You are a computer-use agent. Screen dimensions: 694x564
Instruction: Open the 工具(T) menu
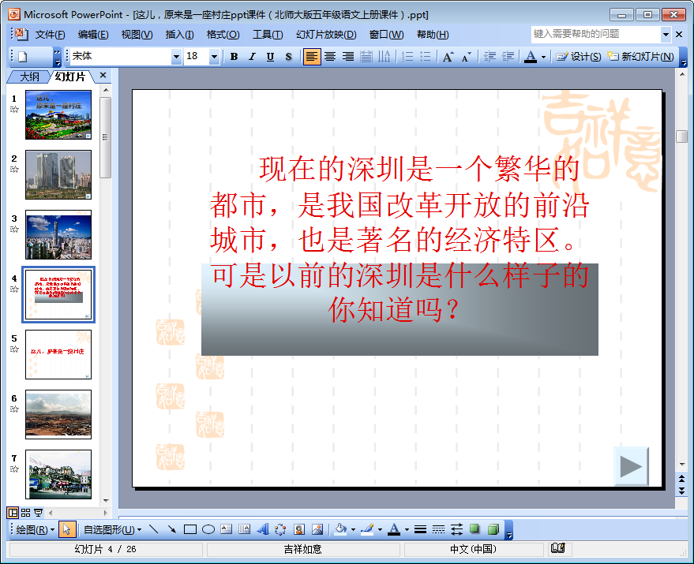click(268, 35)
